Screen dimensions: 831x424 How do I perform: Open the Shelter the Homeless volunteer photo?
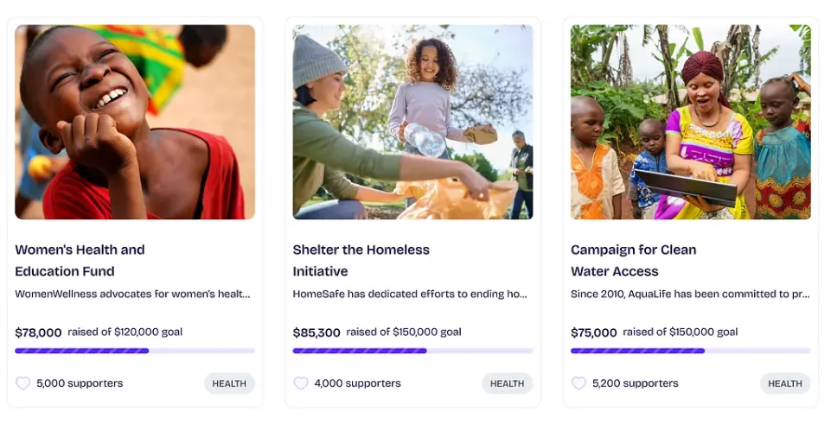[412, 122]
